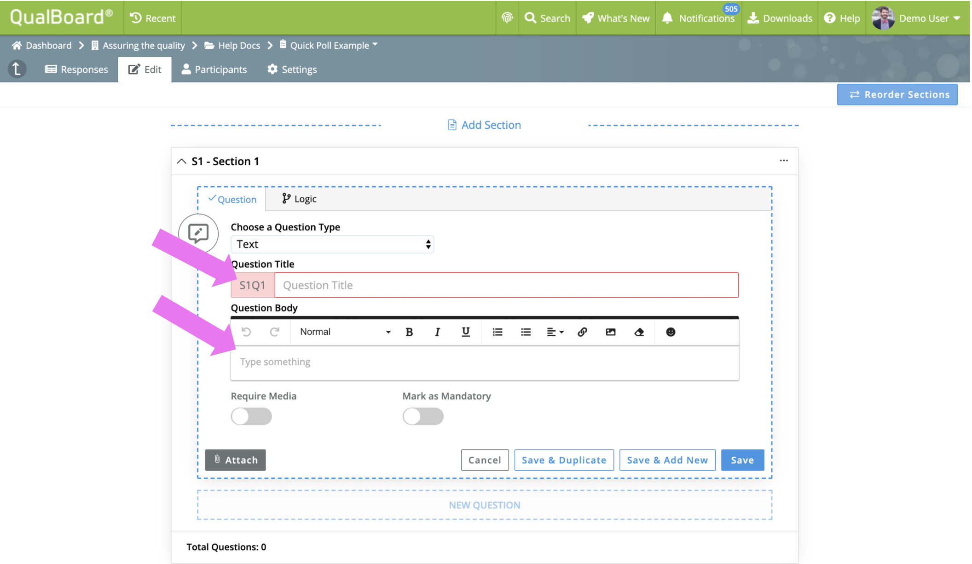This screenshot has height=564, width=972.
Task: Open the Question Type dropdown
Action: point(332,244)
